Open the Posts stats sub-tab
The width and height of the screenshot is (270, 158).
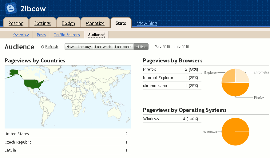click(x=41, y=35)
